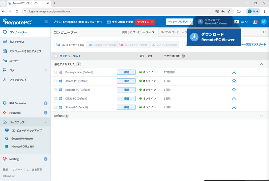Open the Ja language dropdown
Screen dimensions: 269x181
click(x=241, y=22)
